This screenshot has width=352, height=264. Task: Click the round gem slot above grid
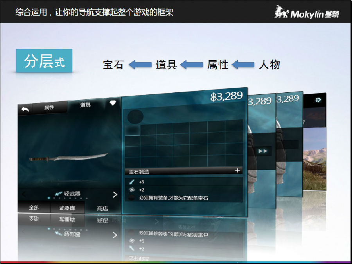135,117
